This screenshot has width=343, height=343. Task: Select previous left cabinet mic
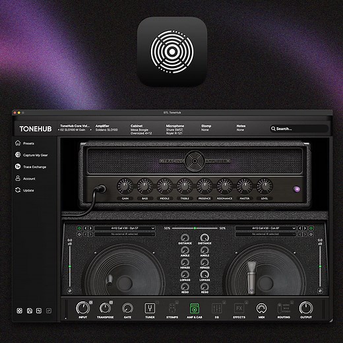[x=86, y=228]
